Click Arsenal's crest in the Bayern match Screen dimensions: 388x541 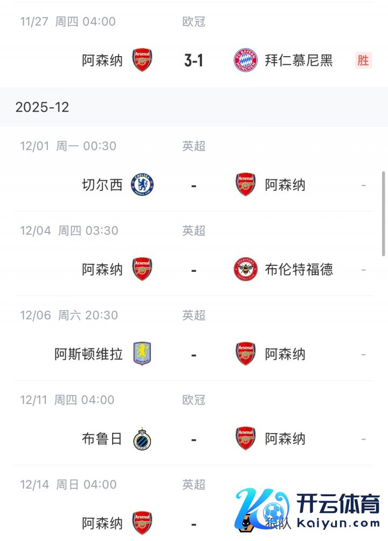142,60
